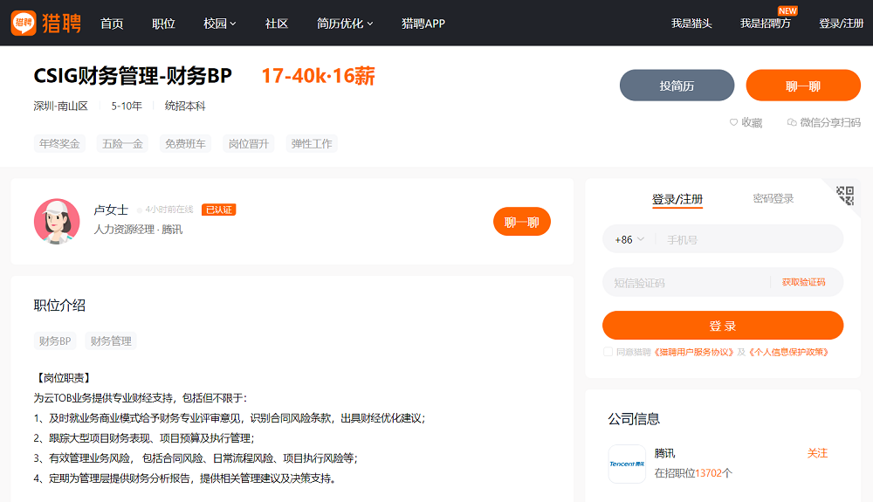Open 我是招聘方 with NEW badge

pyautogui.click(x=765, y=24)
